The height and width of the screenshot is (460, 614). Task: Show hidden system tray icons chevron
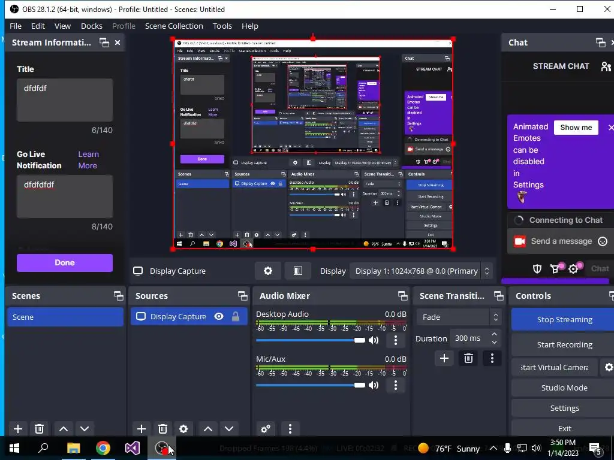click(493, 448)
